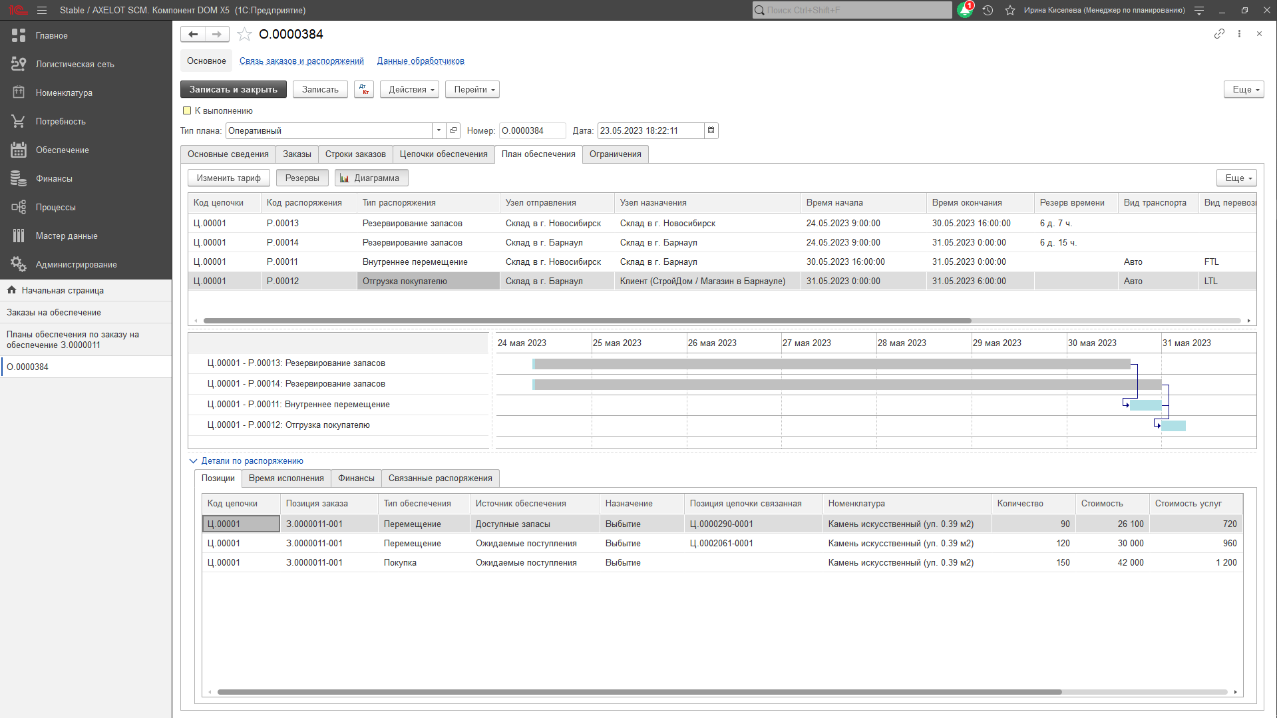1277x718 pixels.
Task: Select Gantt bar for P.00011 Внутреннее перемещение
Action: 1146,405
